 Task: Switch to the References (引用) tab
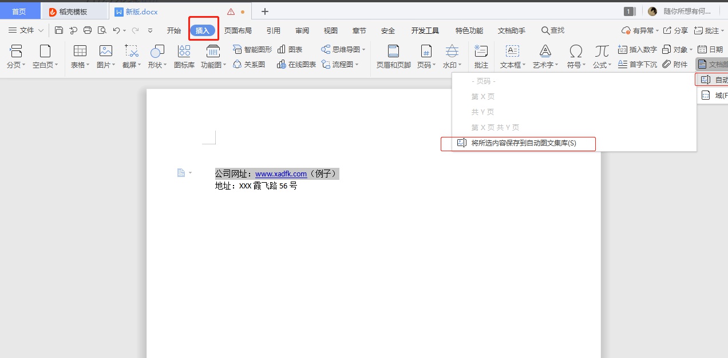click(x=274, y=30)
